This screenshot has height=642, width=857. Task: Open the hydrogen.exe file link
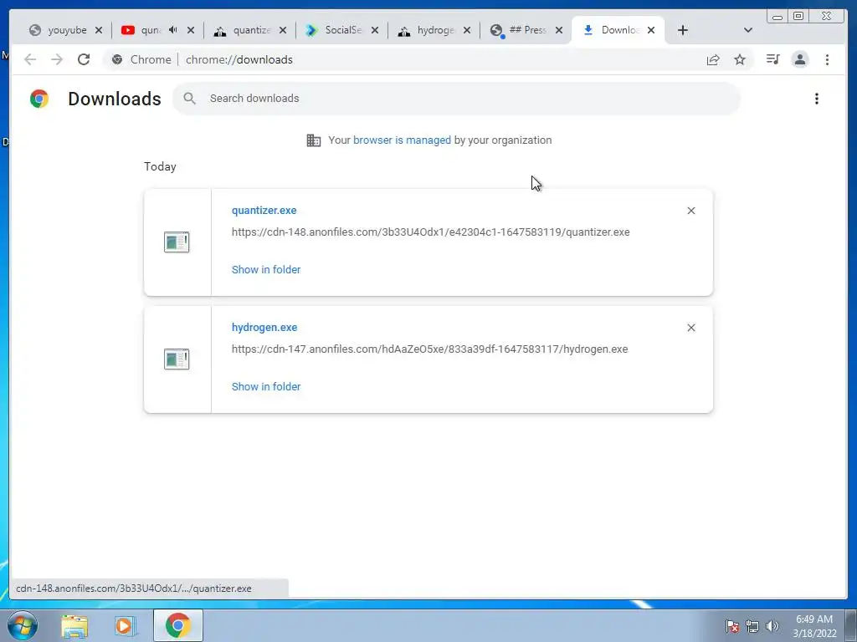coord(264,328)
